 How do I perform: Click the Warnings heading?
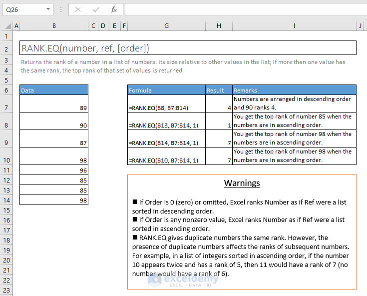[x=242, y=183]
